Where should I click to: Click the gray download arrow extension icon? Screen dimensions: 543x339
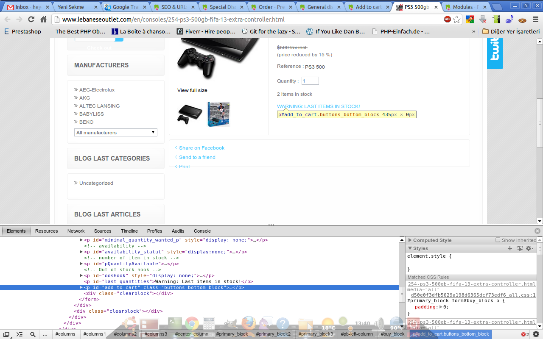[483, 19]
